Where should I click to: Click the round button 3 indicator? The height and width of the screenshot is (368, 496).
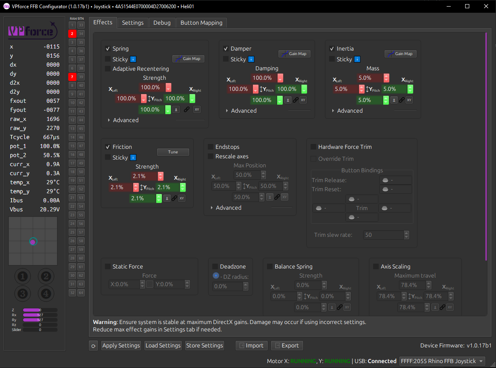pyautogui.click(x=23, y=294)
